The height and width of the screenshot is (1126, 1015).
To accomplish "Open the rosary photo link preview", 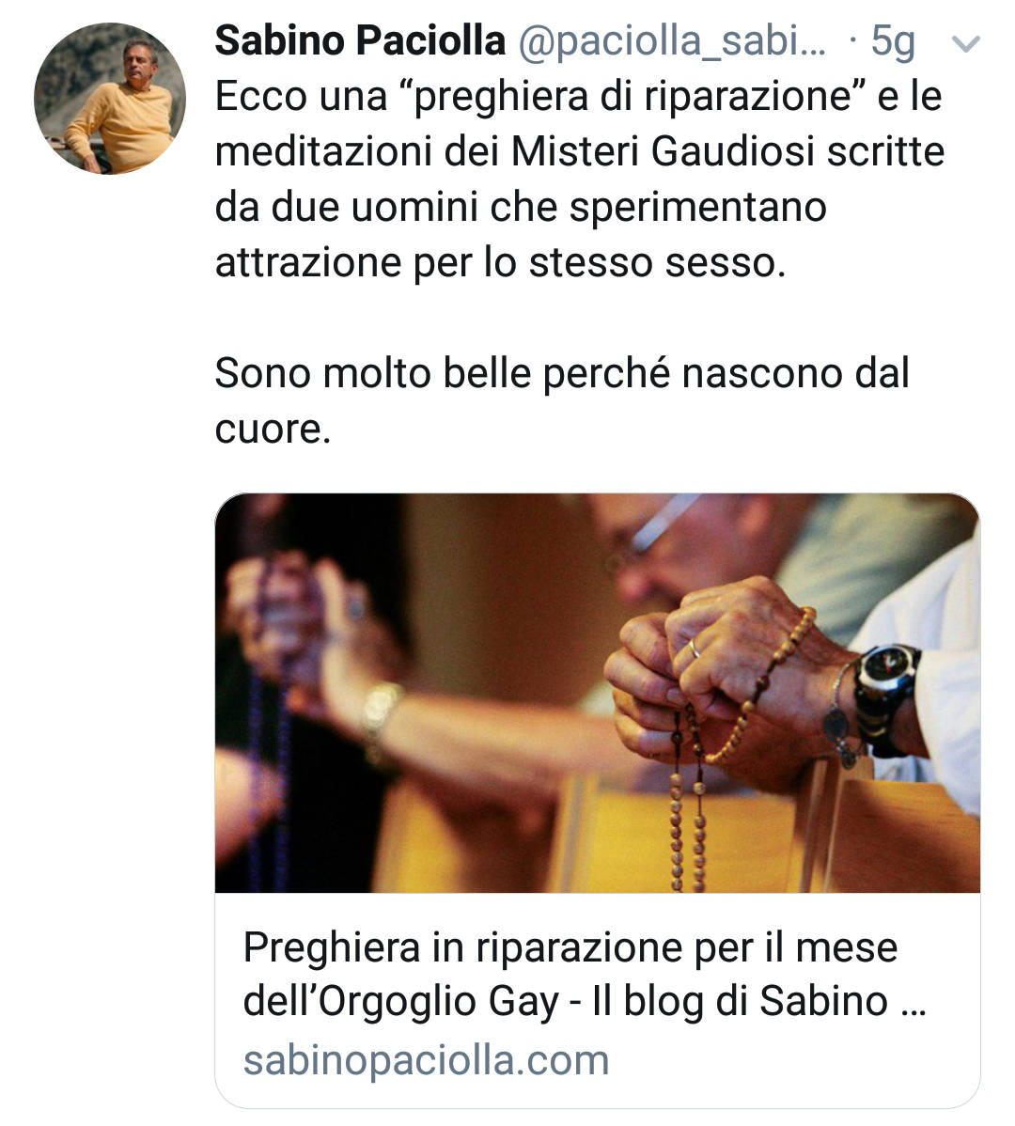I will pyautogui.click(x=597, y=693).
